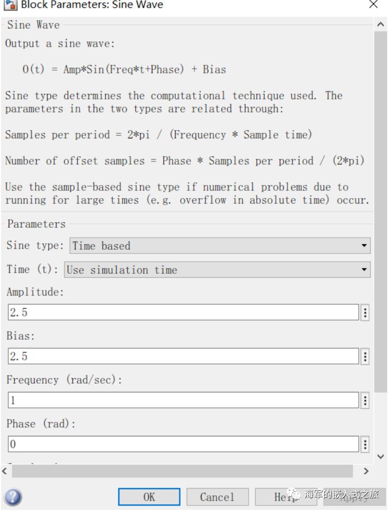391x511 pixels.
Task: Open Frequency field's three-dot options button
Action: 365,400
